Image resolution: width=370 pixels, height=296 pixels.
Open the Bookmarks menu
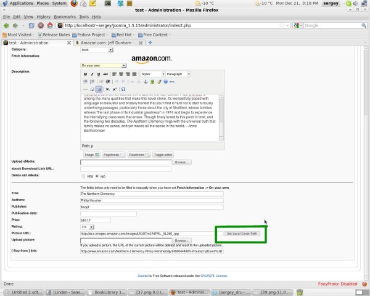(x=65, y=17)
